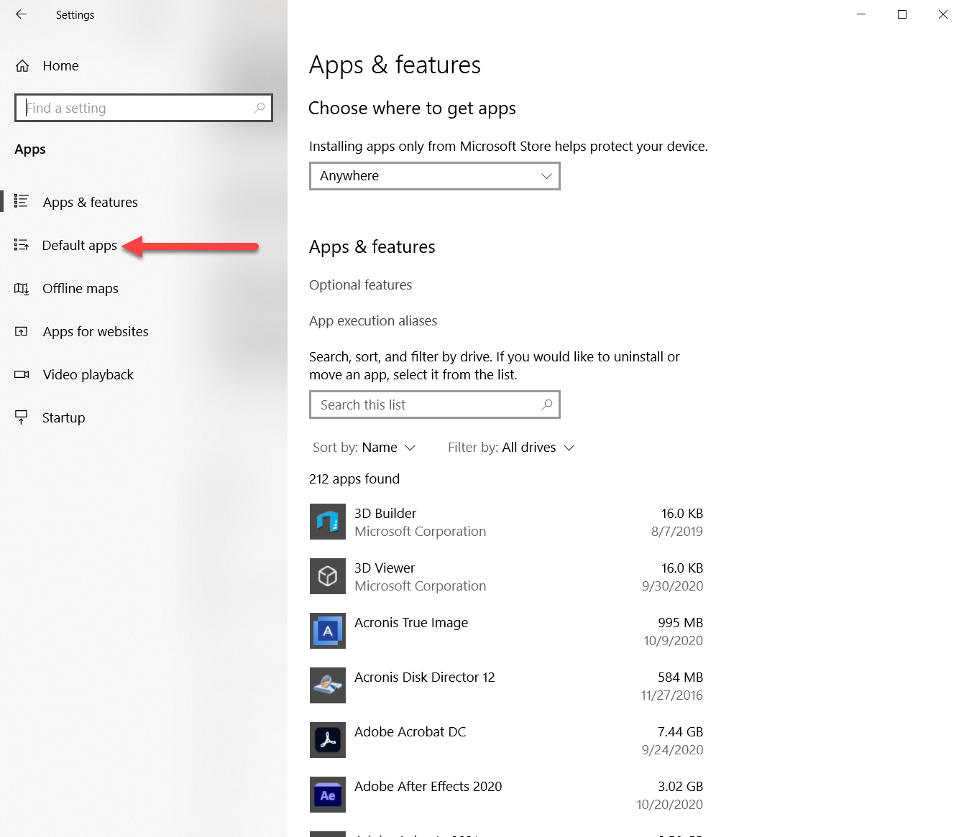Click the back arrow

point(20,14)
